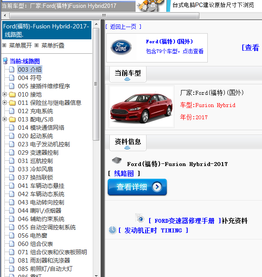This screenshot has height=277, width=262.
Task: Click the horizontal scrollbar left arrow
Action: (5, 15)
